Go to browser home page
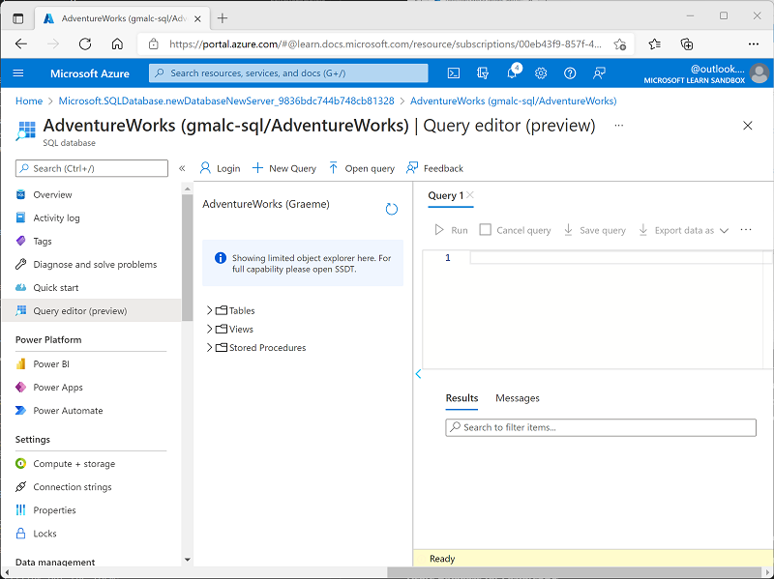The width and height of the screenshot is (774, 579). coord(117,43)
